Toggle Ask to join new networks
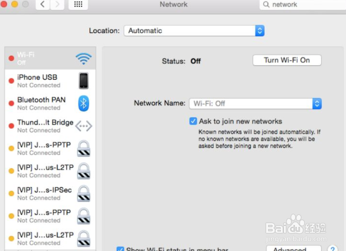 coord(193,121)
